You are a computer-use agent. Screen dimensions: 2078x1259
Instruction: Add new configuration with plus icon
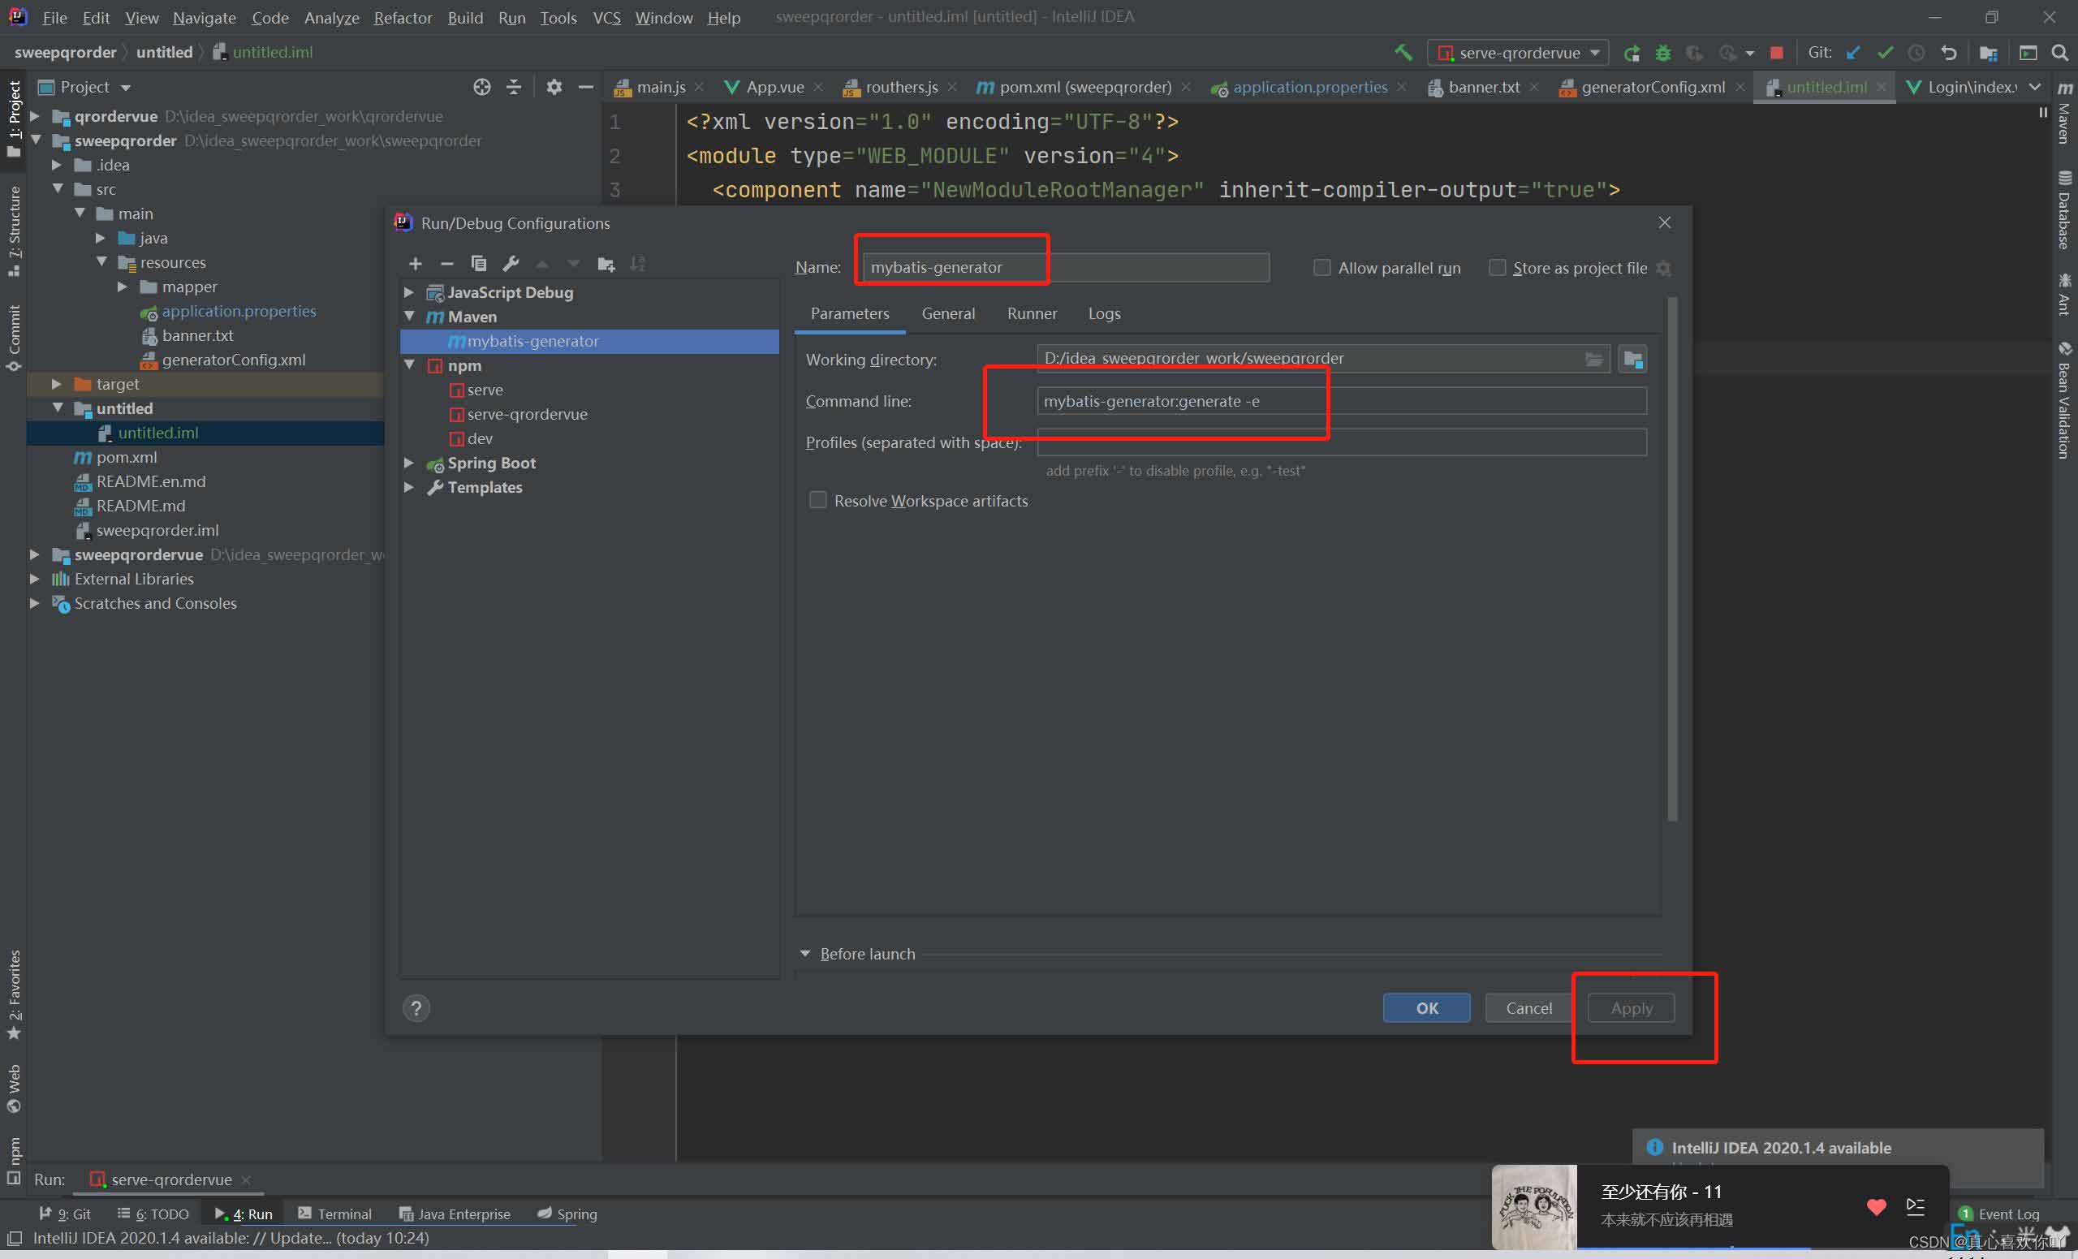[x=415, y=264]
